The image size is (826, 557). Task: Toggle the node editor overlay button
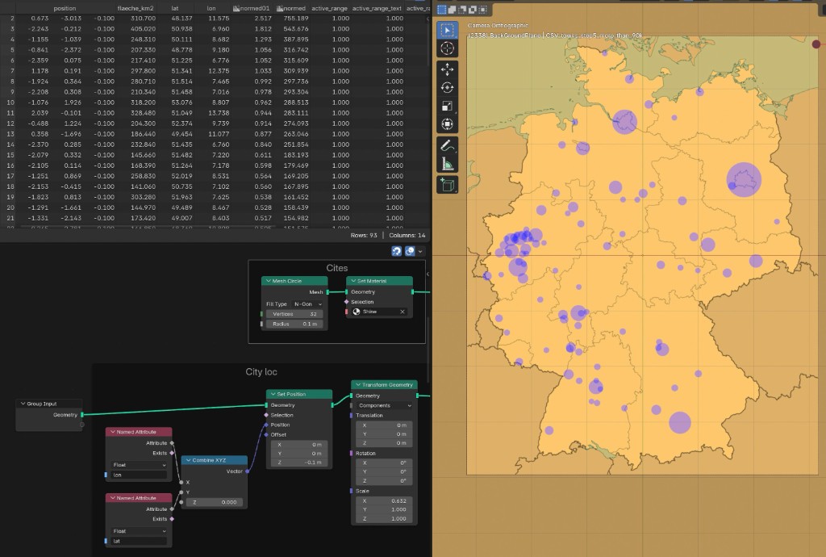click(x=411, y=251)
